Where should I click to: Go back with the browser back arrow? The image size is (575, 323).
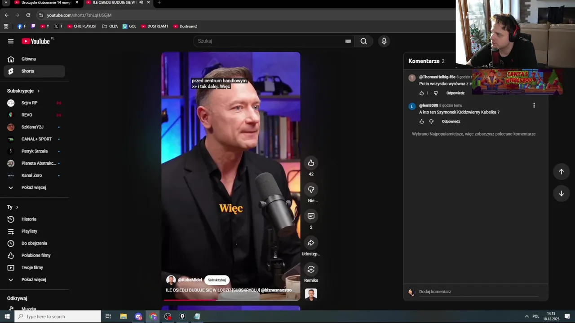6,15
